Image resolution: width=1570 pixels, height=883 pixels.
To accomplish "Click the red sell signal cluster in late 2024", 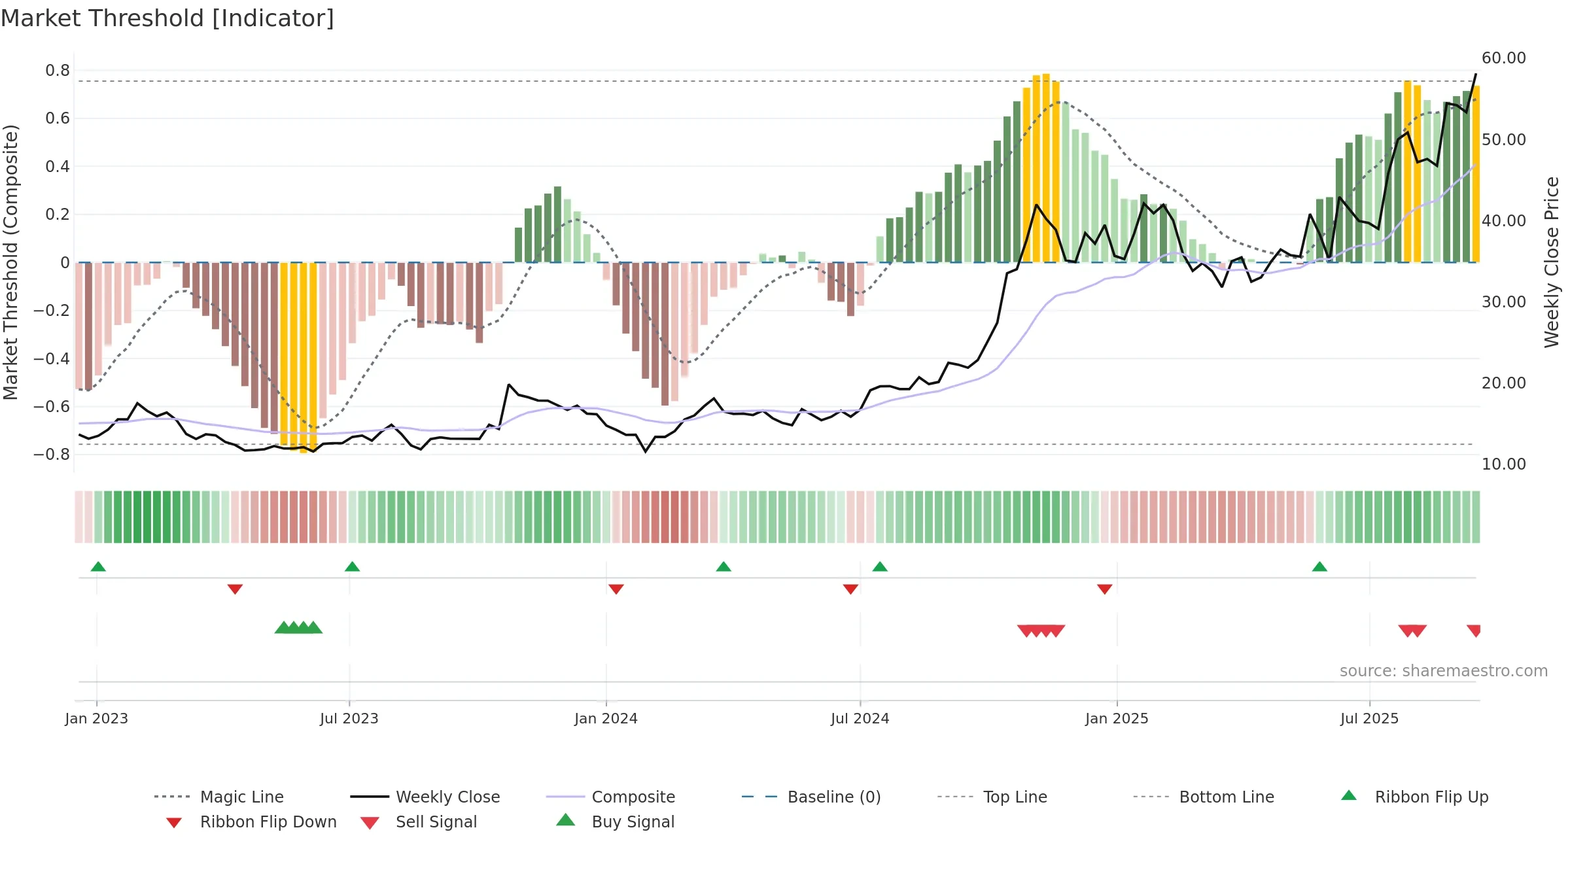I will [1041, 631].
